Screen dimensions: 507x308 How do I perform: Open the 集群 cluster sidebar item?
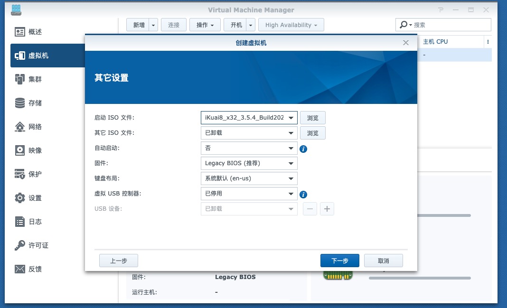[x=48, y=79]
